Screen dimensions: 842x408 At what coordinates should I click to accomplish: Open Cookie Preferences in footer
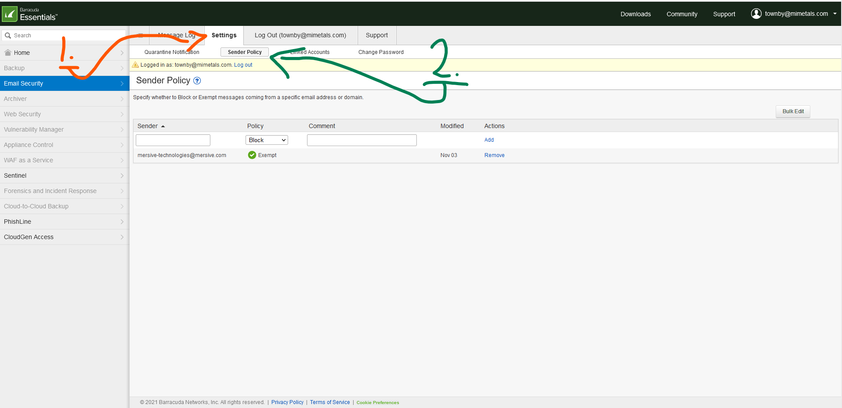coord(378,403)
